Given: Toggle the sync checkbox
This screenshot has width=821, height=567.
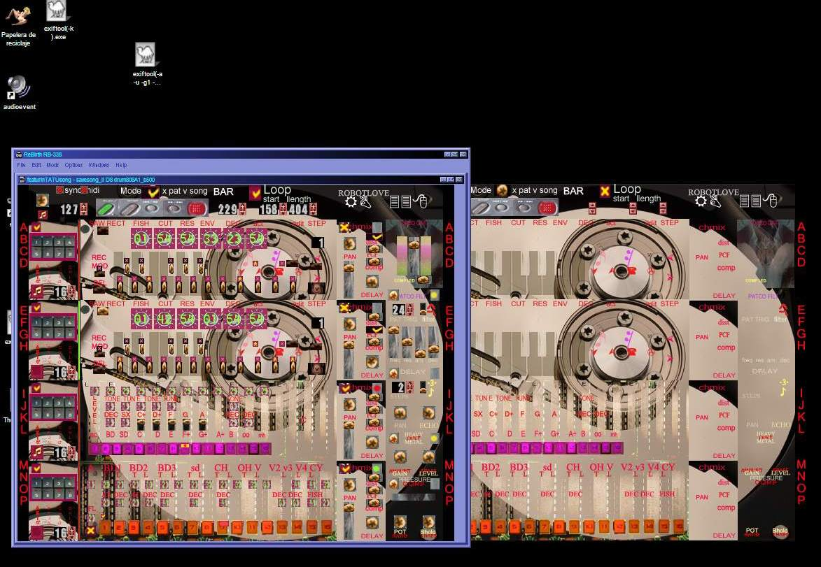Looking at the screenshot, I should tap(59, 190).
